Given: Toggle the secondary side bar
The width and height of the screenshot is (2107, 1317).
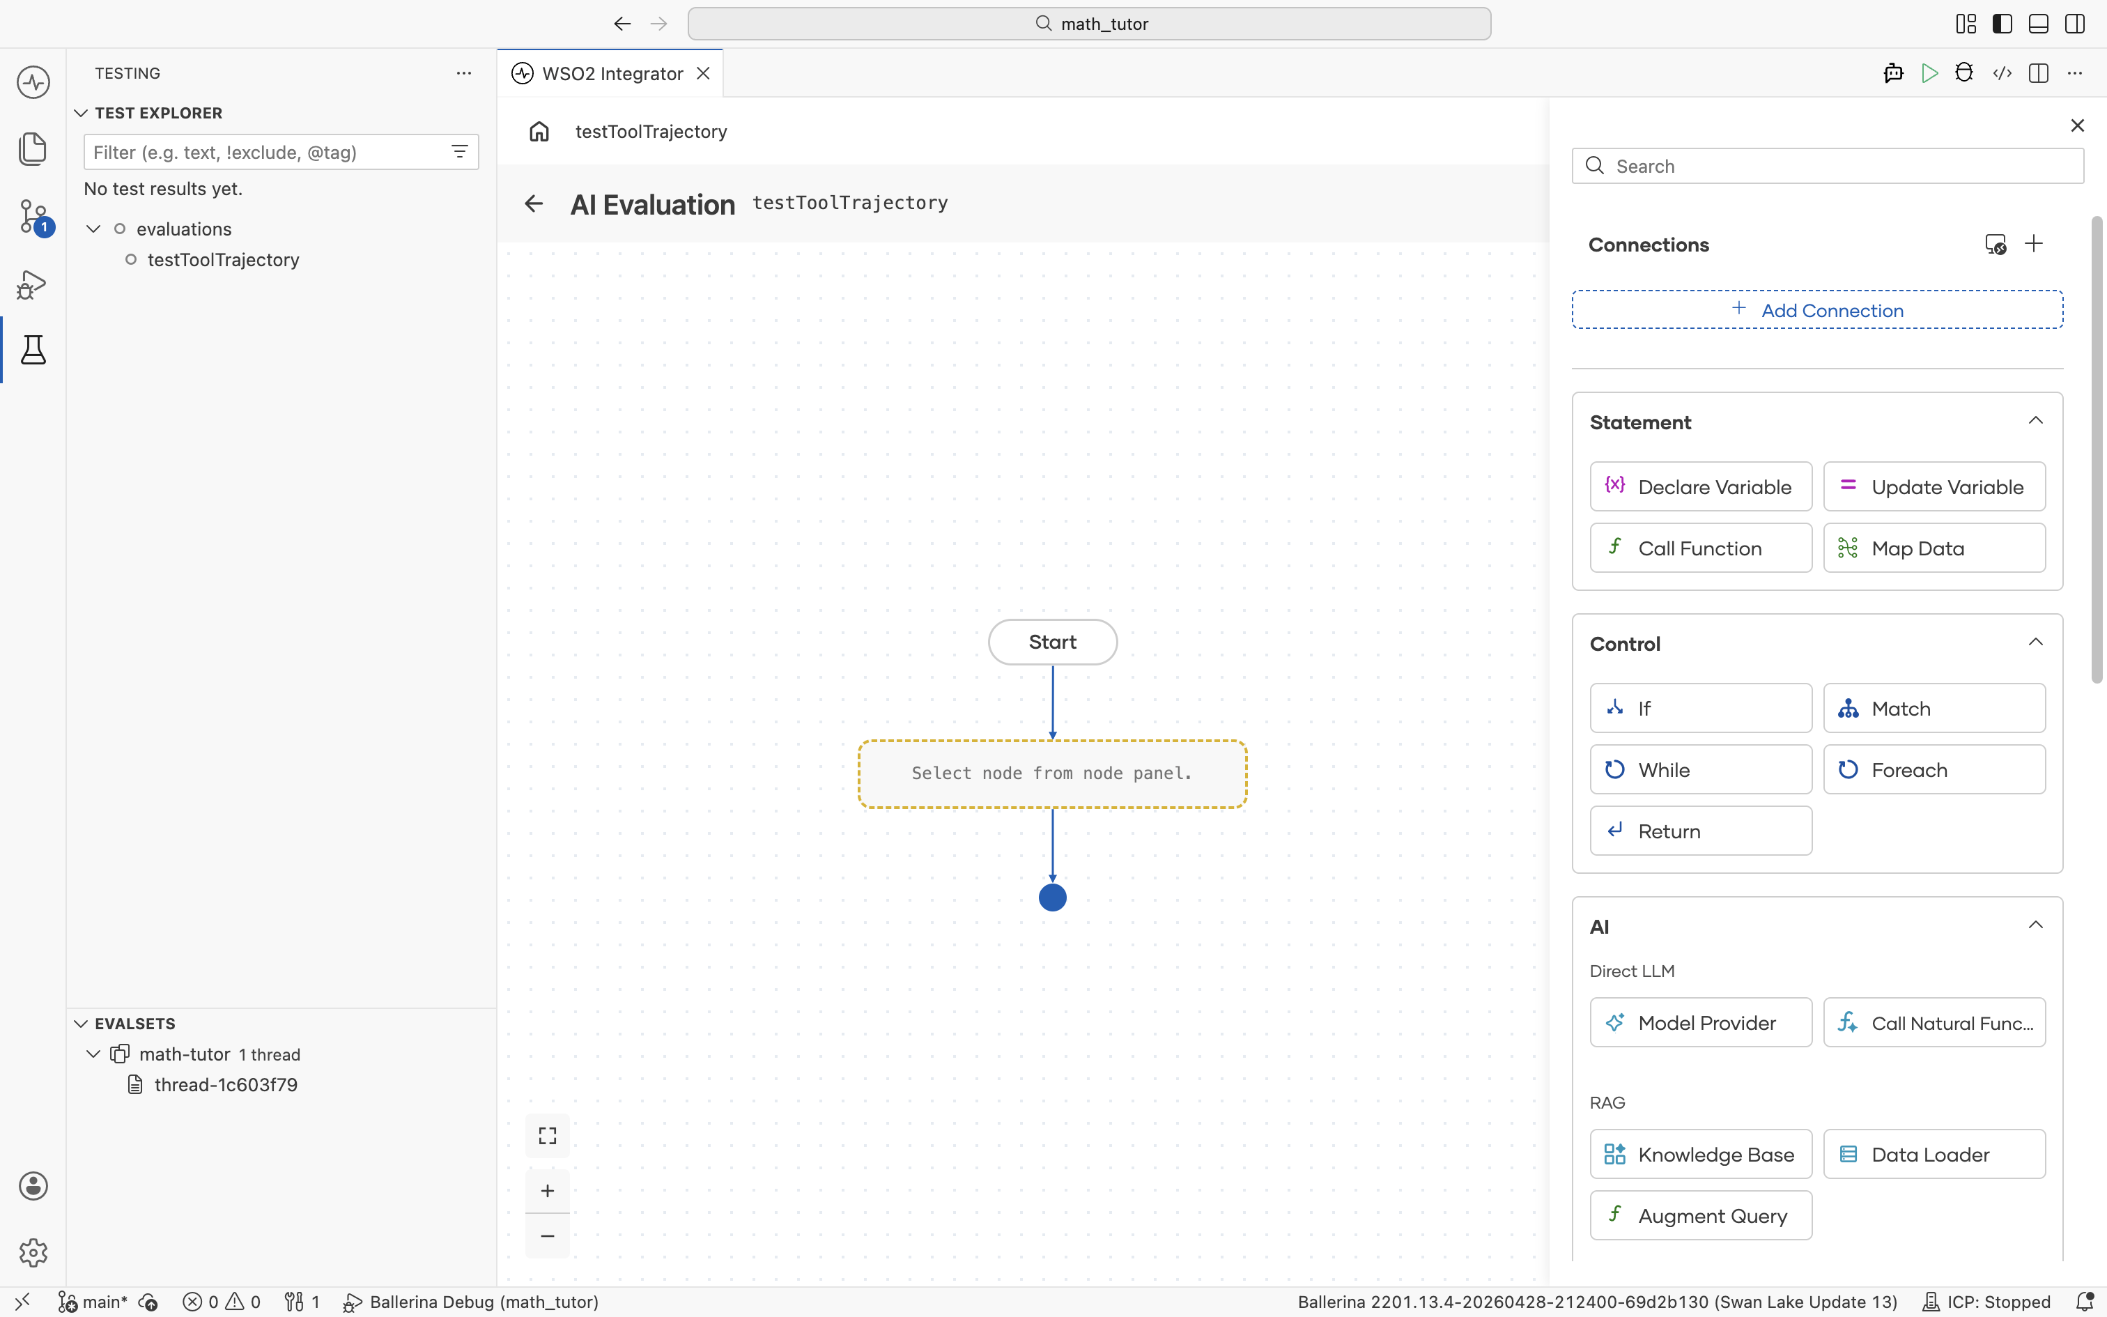Looking at the screenshot, I should click(2075, 24).
